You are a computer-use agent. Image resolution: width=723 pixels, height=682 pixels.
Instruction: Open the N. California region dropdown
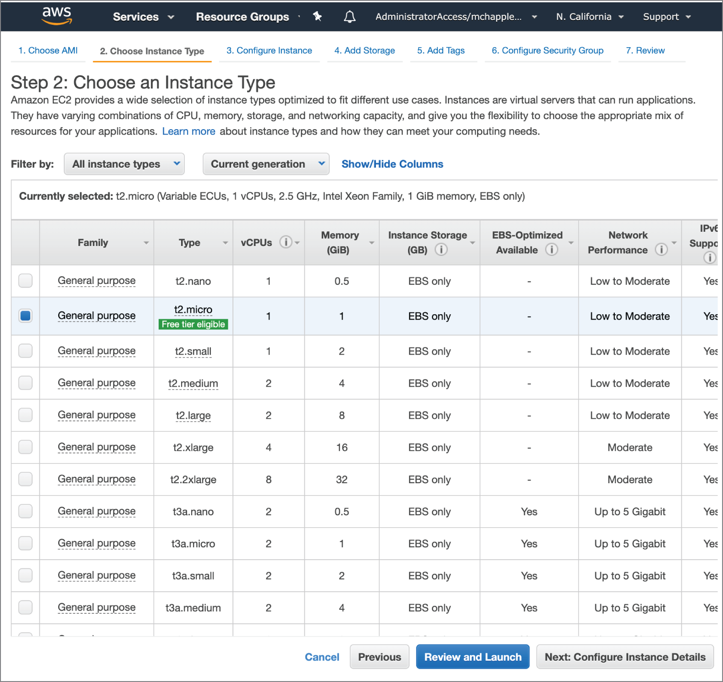[x=590, y=17]
